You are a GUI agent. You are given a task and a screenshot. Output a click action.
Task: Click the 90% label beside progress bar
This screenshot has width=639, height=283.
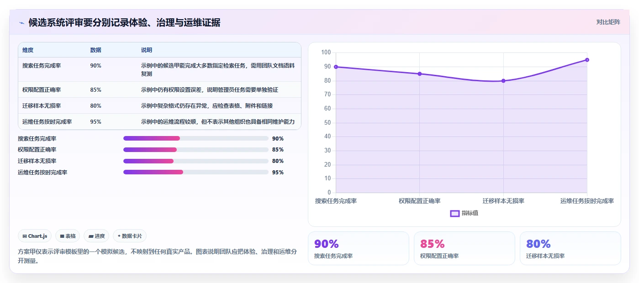278,138
